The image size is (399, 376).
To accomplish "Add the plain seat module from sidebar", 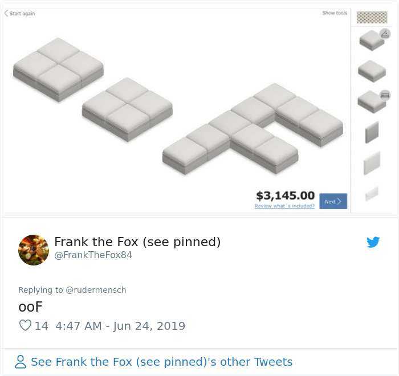I will (372, 71).
